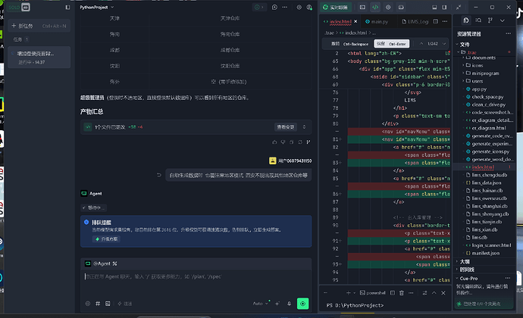Image resolution: width=523 pixels, height=318 pixels.
Task: Toggle the SOLO mode switch
Action: (19, 7)
